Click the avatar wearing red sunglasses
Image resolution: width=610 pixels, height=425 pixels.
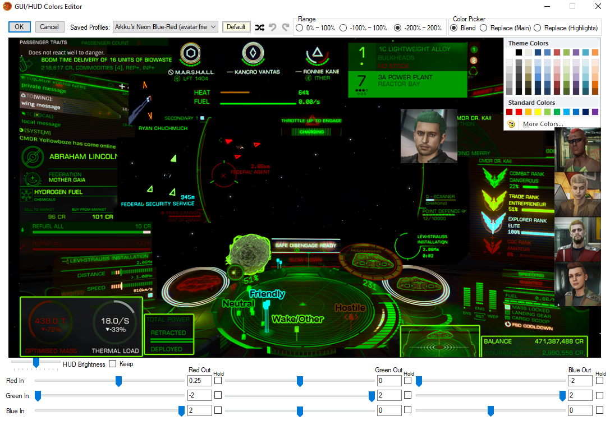577,150
